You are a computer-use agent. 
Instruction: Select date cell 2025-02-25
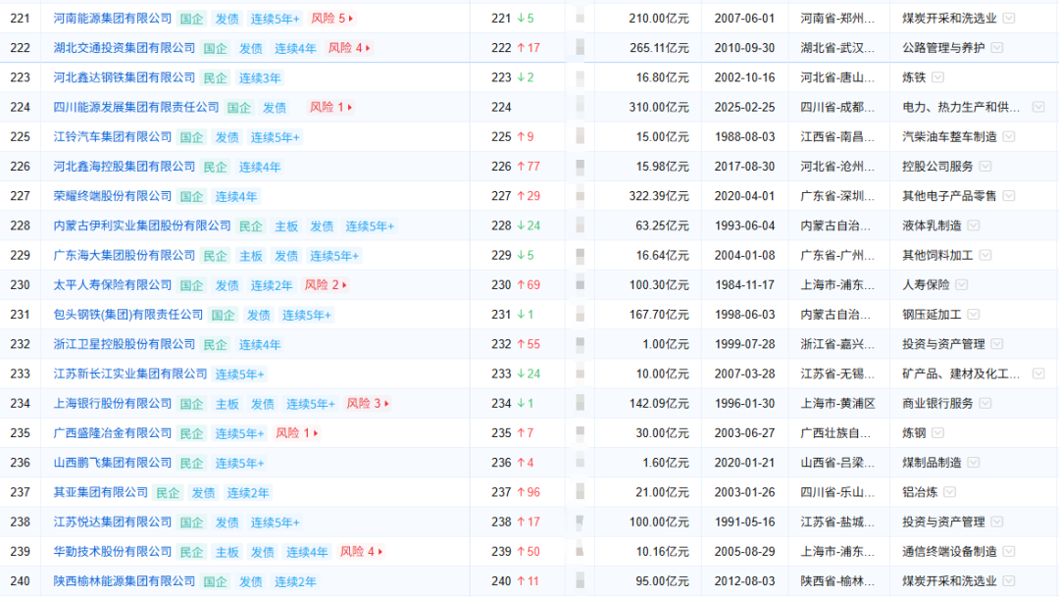coord(744,108)
